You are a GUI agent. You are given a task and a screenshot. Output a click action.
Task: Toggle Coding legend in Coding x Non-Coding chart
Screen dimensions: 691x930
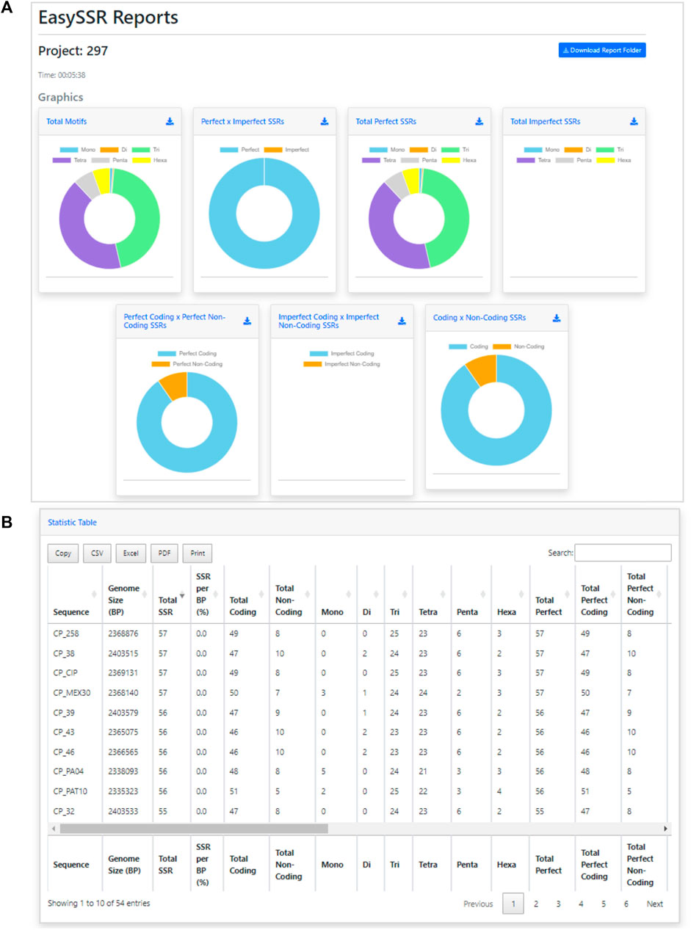click(x=467, y=346)
